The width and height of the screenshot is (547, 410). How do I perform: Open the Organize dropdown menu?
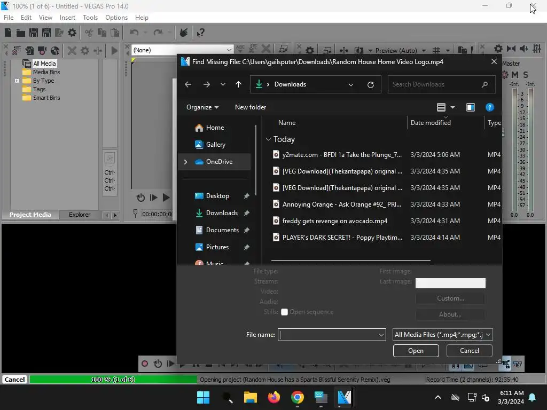(x=202, y=107)
